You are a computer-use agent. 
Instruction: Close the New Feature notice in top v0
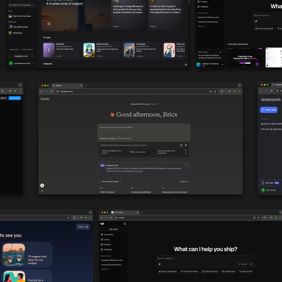click(x=220, y=52)
